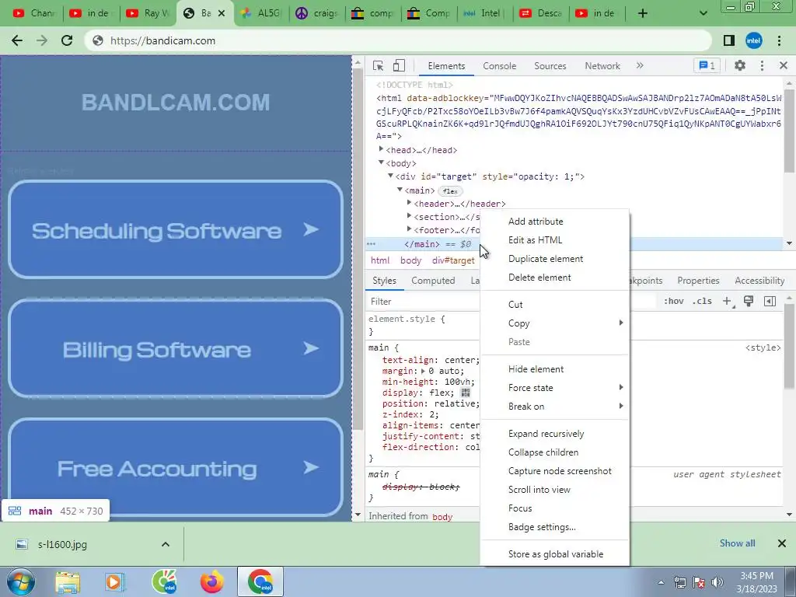
Task: Click the Billing Software button
Action: click(176, 349)
